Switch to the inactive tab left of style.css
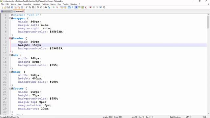 point(7,11)
